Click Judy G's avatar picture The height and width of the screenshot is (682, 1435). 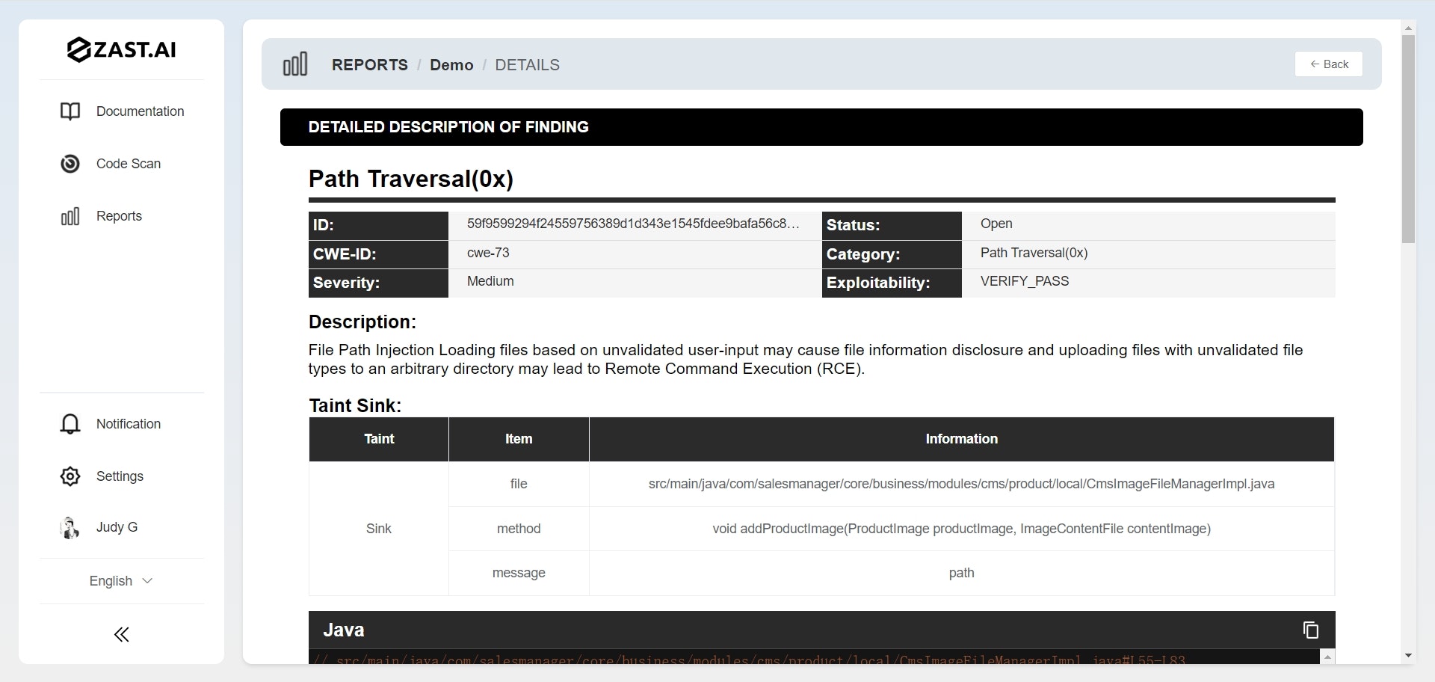point(70,527)
